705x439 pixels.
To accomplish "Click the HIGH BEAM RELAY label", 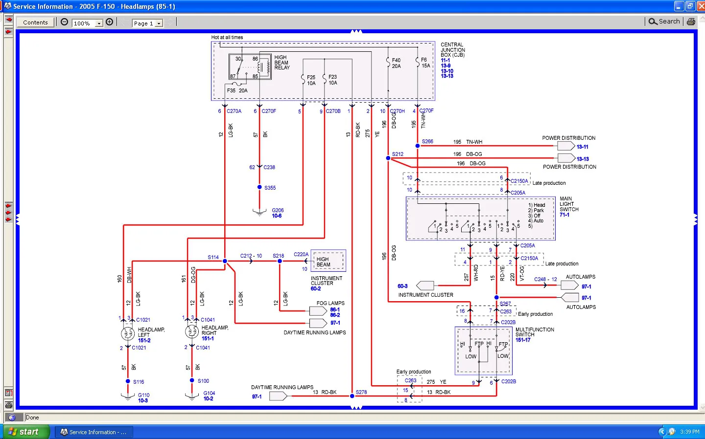I will click(x=282, y=63).
